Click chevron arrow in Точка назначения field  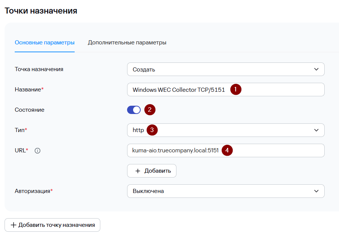click(x=316, y=69)
